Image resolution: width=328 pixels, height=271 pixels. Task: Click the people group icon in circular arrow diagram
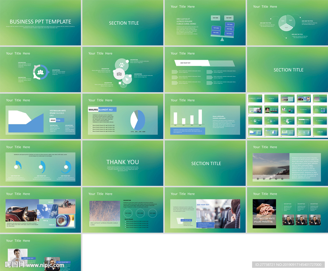(x=40, y=72)
